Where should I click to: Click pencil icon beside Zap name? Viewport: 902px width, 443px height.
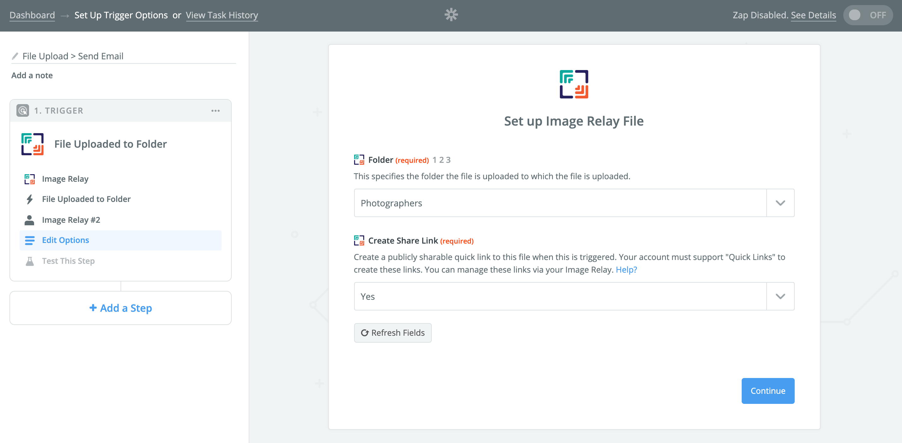(x=15, y=56)
